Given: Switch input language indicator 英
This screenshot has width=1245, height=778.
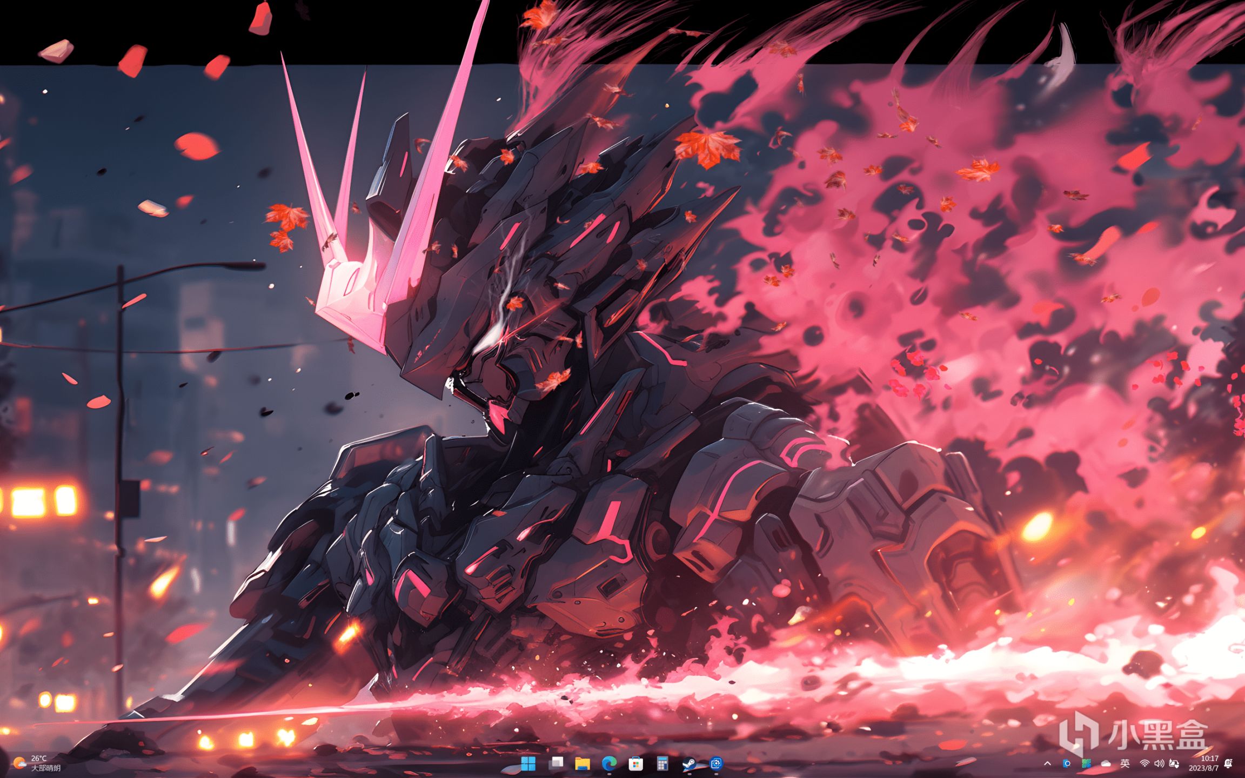Looking at the screenshot, I should 1125,763.
